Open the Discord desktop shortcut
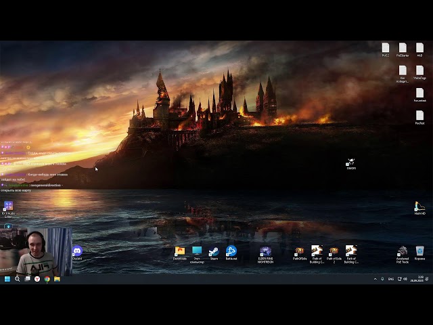Viewport: 433px width, 325px height. click(77, 253)
